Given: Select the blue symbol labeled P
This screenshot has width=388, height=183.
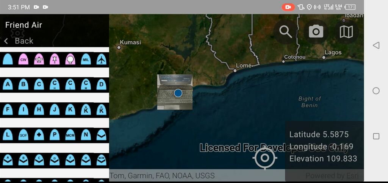Looking at the screenshot, I should pos(55,135).
